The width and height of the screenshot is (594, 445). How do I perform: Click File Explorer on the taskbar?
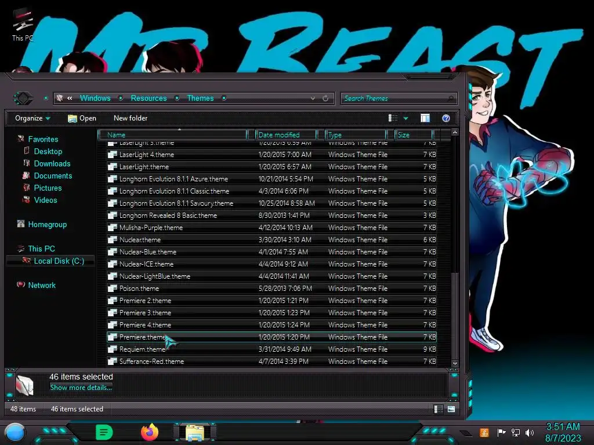point(195,432)
